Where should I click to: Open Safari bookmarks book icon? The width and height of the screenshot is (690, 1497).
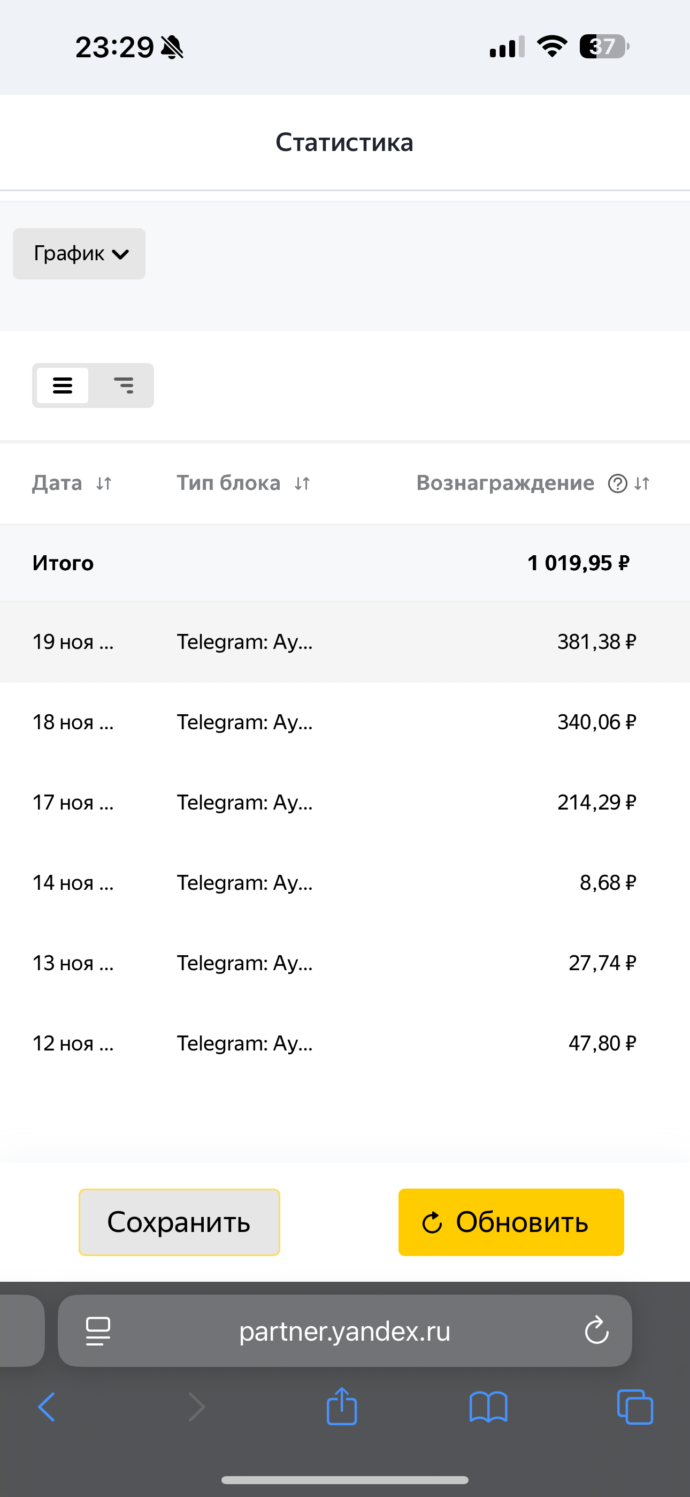click(x=488, y=1407)
